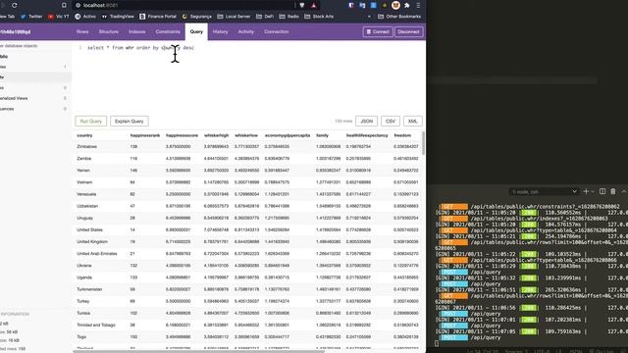The height and width of the screenshot is (353, 628).
Task: Open the DeFi bookmarks folder
Action: pyautogui.click(x=265, y=17)
